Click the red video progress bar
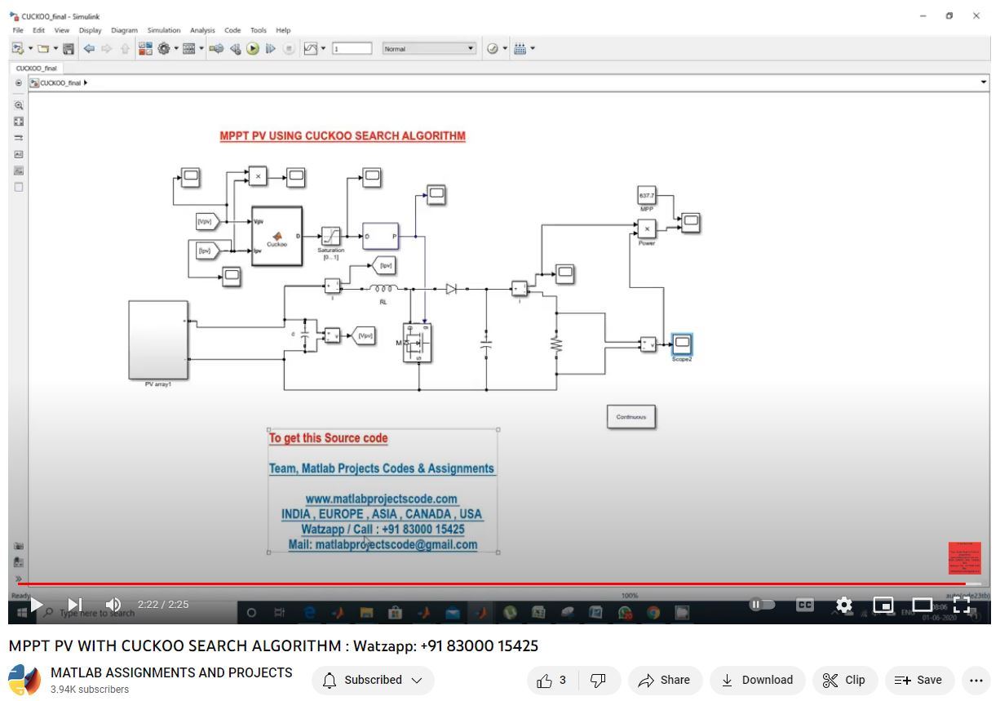Screen dimensions: 1000x701 pyautogui.click(x=489, y=583)
